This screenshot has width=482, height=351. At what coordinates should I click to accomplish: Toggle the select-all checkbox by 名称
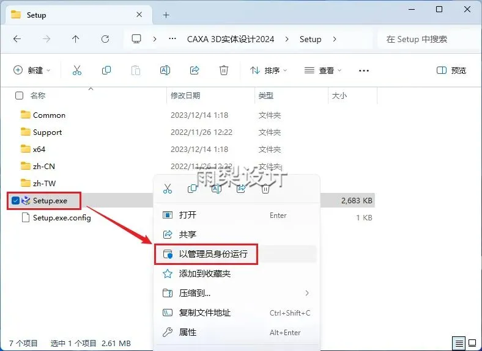click(x=19, y=95)
